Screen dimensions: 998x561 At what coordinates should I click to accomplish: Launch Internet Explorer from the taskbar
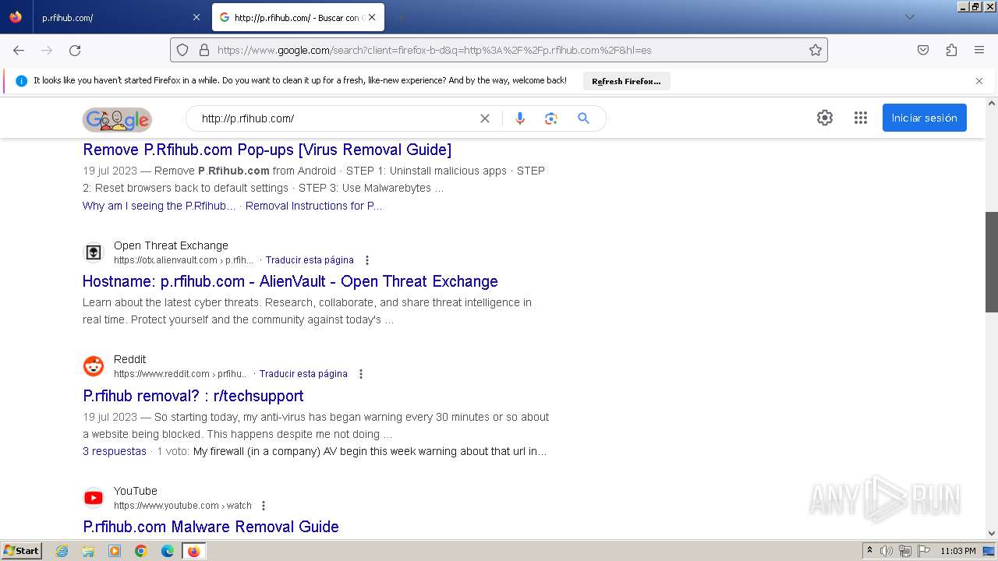pos(62,551)
